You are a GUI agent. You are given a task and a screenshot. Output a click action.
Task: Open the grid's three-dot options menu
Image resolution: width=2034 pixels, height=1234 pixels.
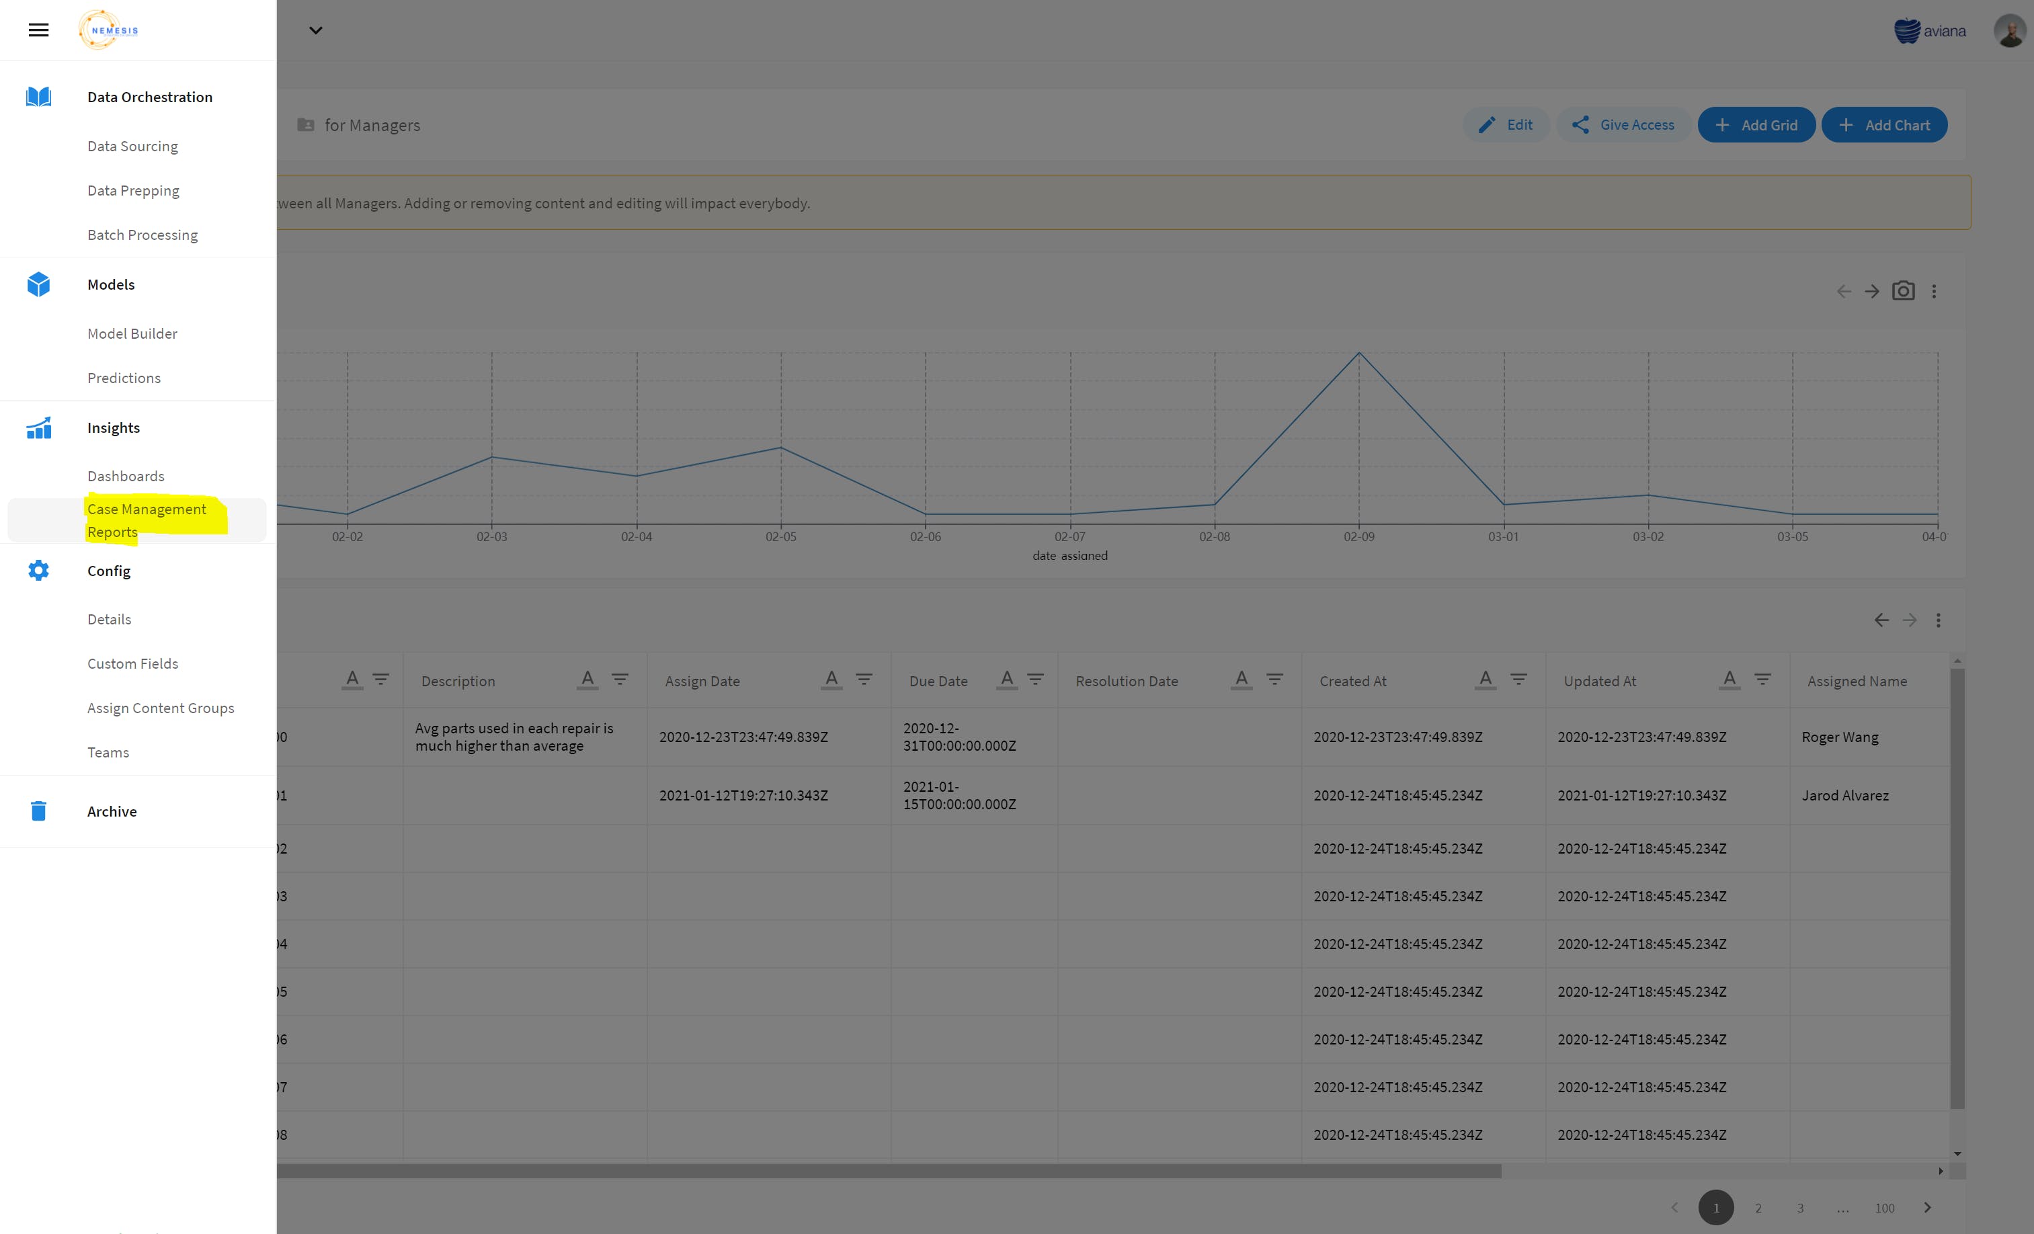click(x=1939, y=620)
